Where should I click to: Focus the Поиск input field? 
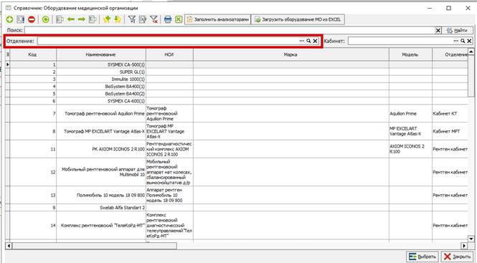tap(230, 30)
